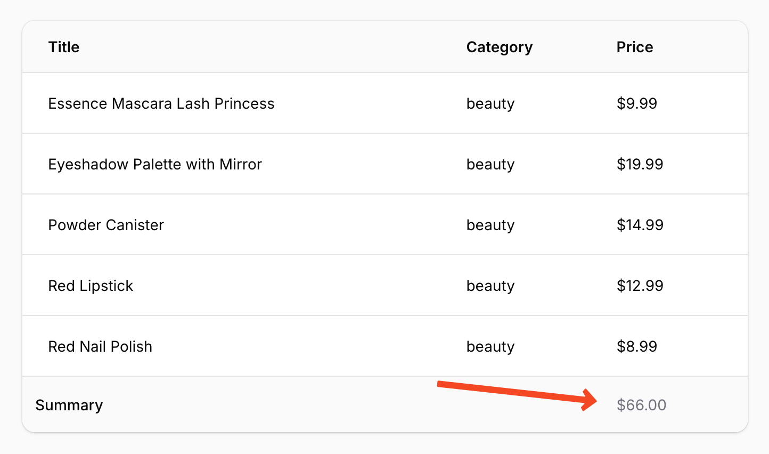Click the beauty category for Red Nail Polish
This screenshot has height=454, width=769.
(490, 346)
